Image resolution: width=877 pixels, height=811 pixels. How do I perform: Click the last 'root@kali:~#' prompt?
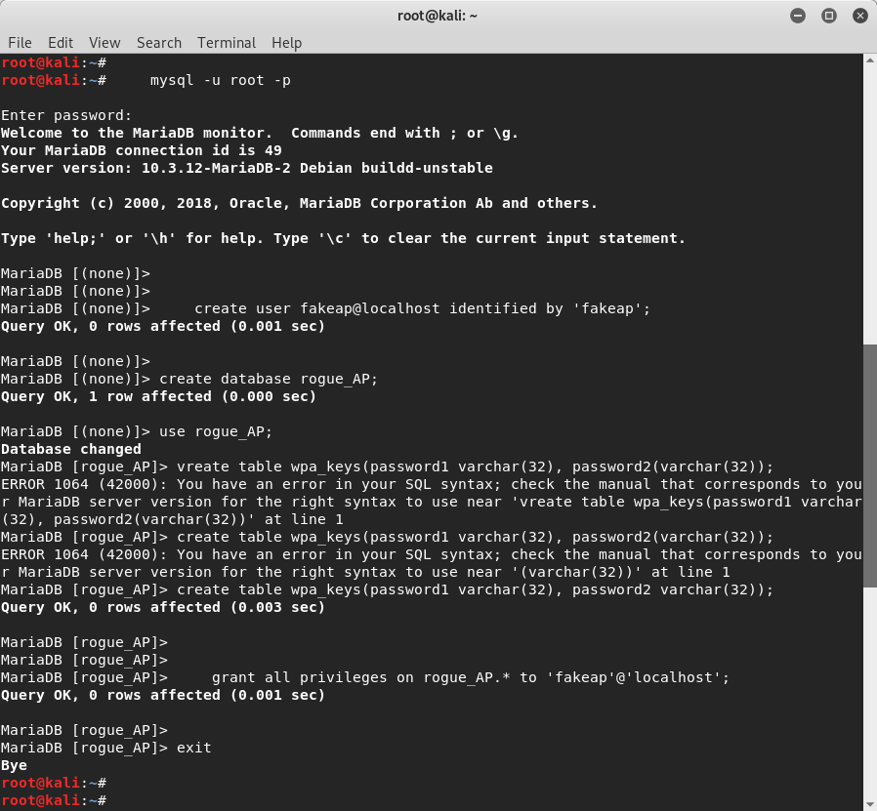coord(54,800)
